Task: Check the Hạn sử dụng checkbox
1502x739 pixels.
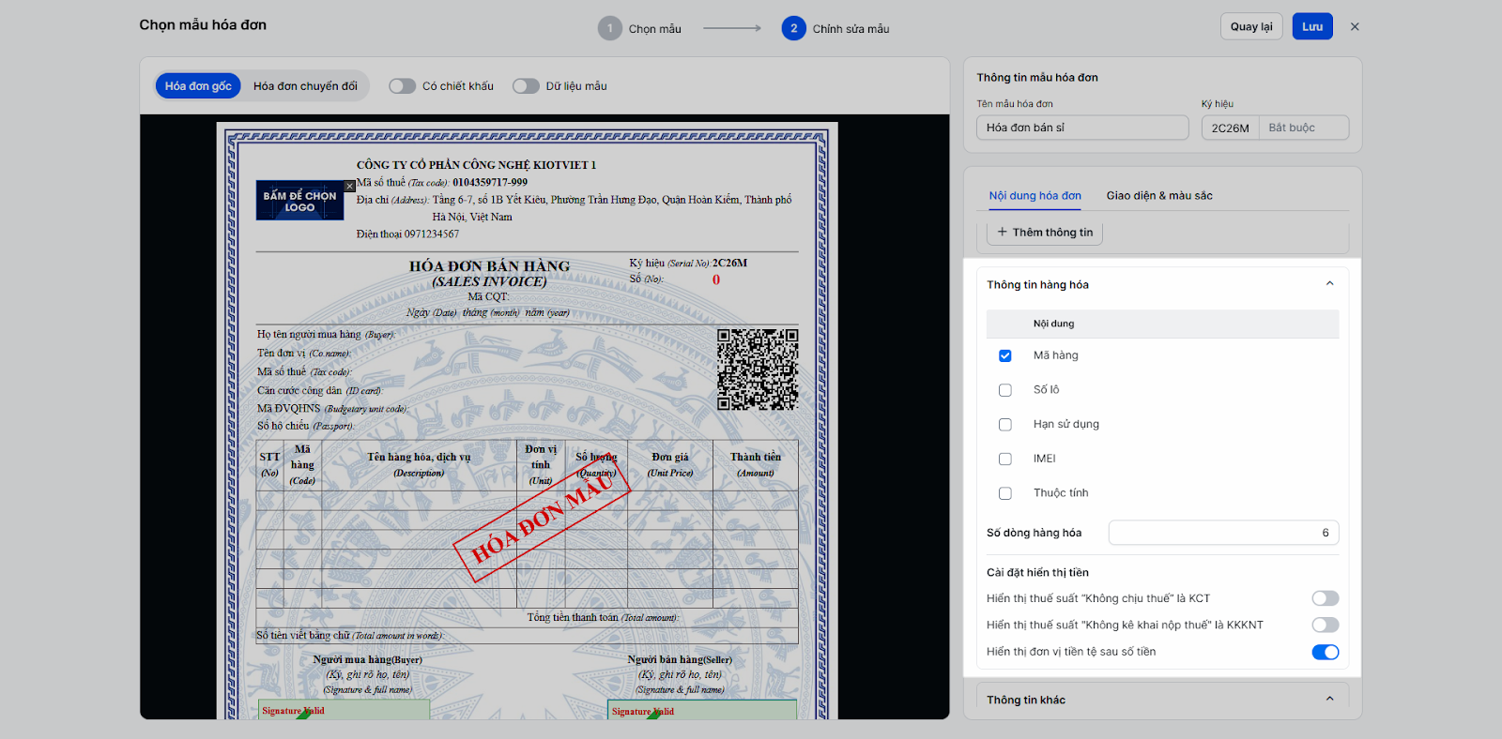Action: point(1005,425)
